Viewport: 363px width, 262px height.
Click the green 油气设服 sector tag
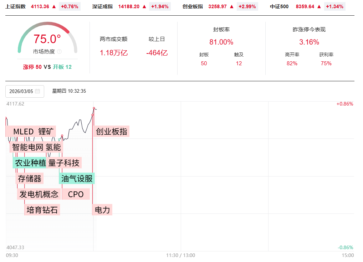[x=77, y=178]
